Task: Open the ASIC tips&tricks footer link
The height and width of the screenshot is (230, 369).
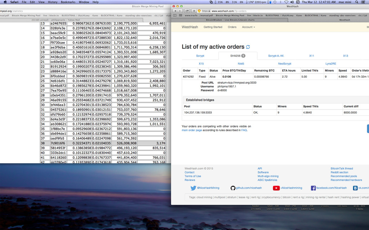Action: (x=267, y=180)
